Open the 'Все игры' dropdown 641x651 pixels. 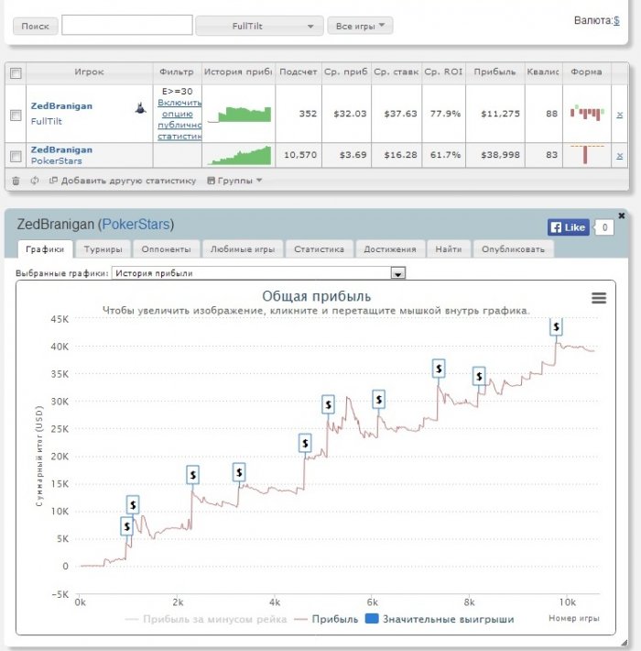click(360, 26)
